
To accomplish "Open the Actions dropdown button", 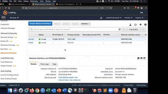I will [x=85, y=23].
